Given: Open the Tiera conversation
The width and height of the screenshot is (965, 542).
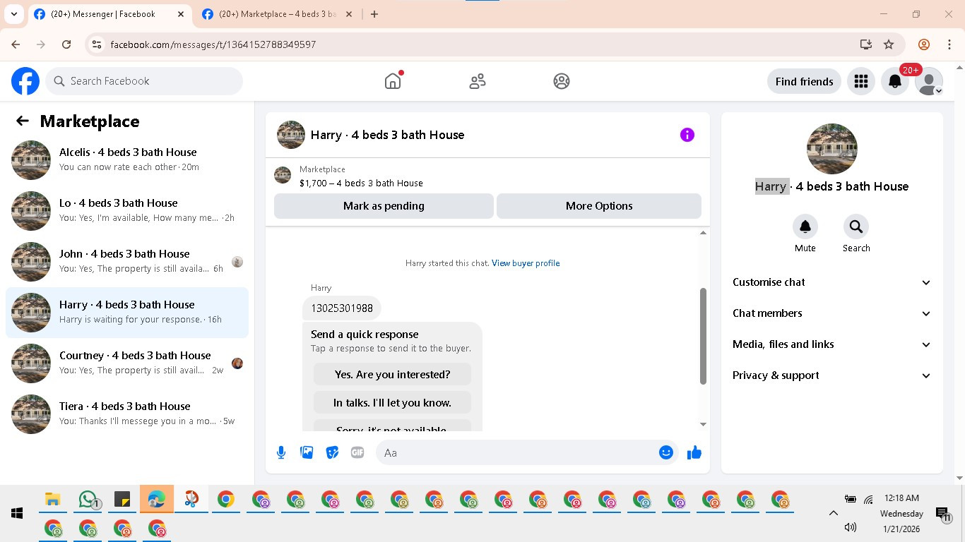Looking at the screenshot, I should point(127,414).
